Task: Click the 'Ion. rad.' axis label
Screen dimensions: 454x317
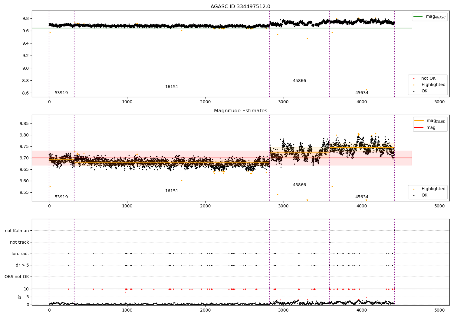Action: [20, 254]
